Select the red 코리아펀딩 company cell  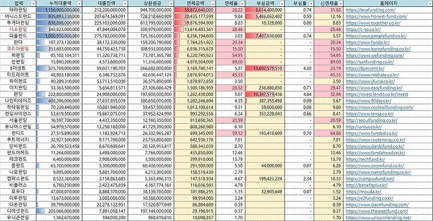(x=18, y=49)
